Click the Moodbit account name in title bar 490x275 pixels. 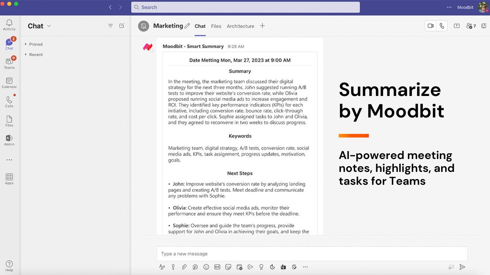point(465,7)
